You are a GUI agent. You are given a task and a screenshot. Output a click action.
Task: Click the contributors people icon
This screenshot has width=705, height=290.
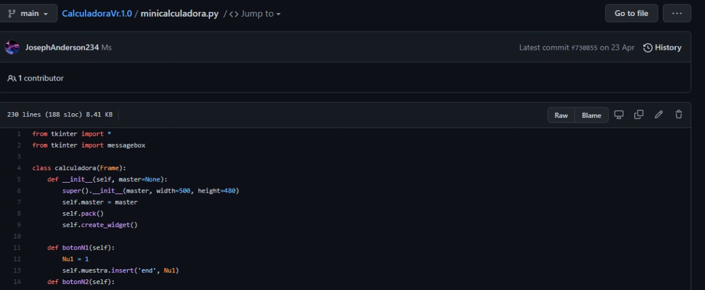11,78
